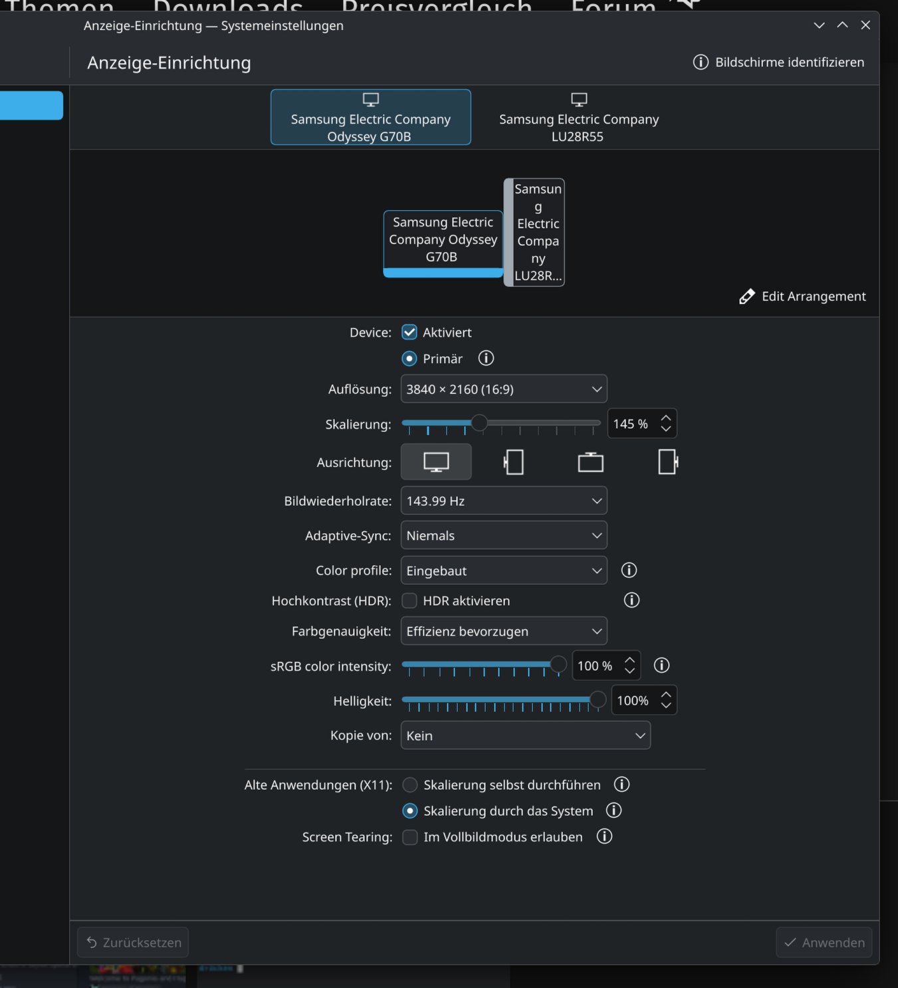Show info for Skalierung durch das System

pyautogui.click(x=614, y=810)
